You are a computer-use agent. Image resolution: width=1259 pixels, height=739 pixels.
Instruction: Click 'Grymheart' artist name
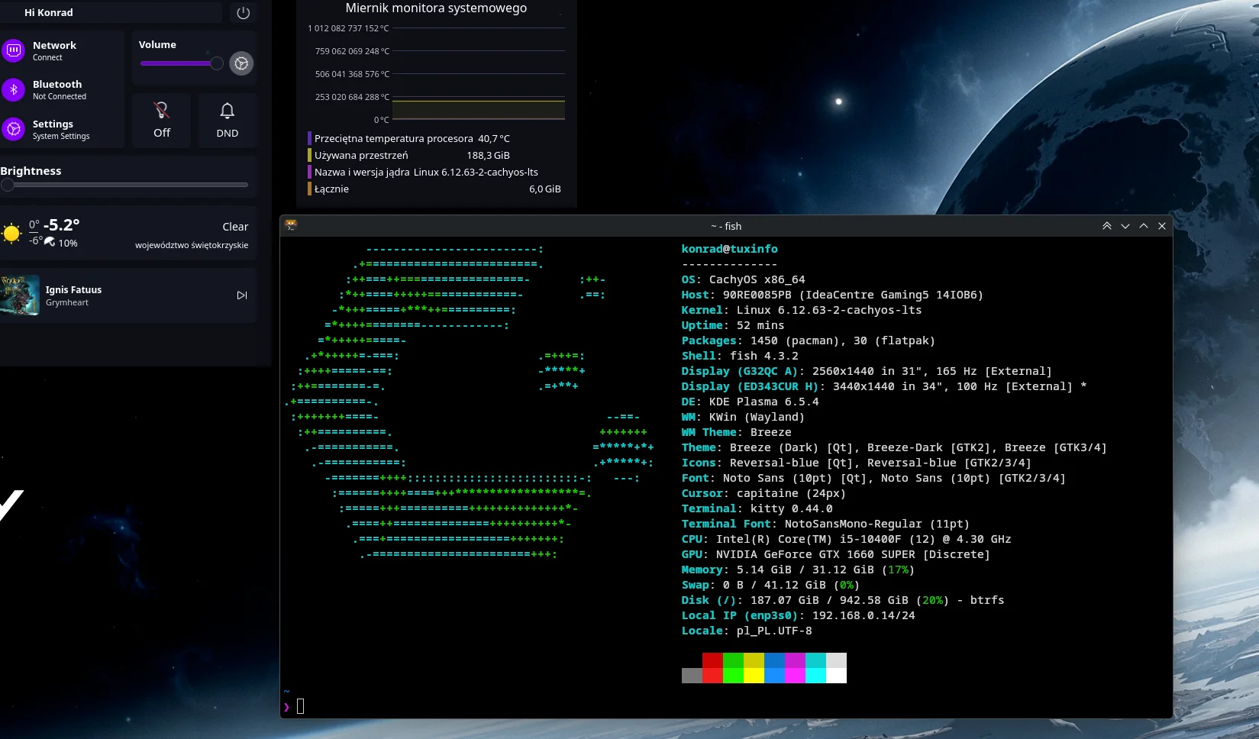[x=67, y=303]
